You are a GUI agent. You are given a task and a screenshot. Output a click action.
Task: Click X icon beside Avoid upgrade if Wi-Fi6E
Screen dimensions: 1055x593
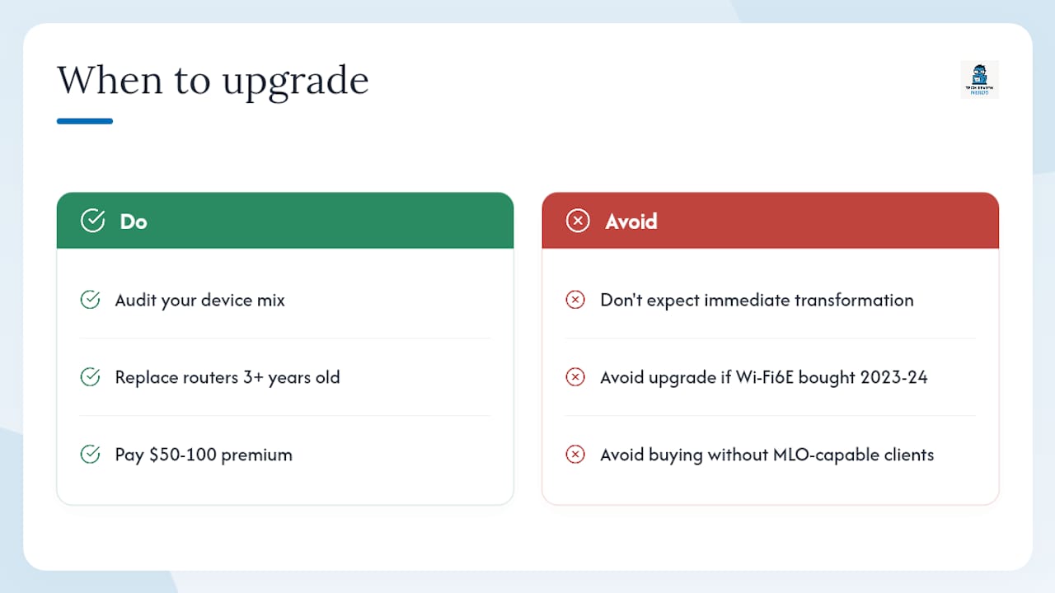coord(575,377)
